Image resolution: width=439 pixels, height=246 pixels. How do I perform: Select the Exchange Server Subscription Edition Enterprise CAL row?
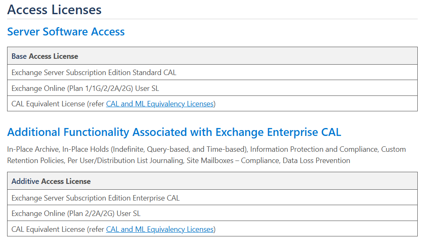[x=95, y=198]
